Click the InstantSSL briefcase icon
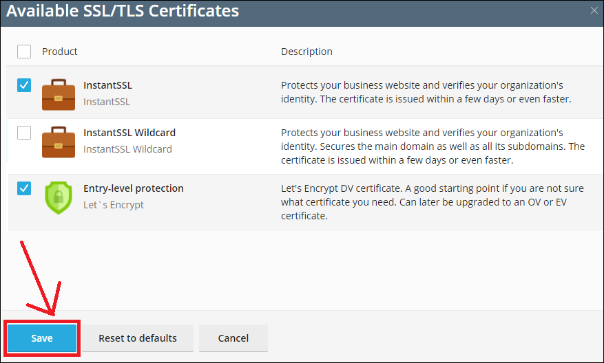This screenshot has height=363, width=604. point(59,94)
